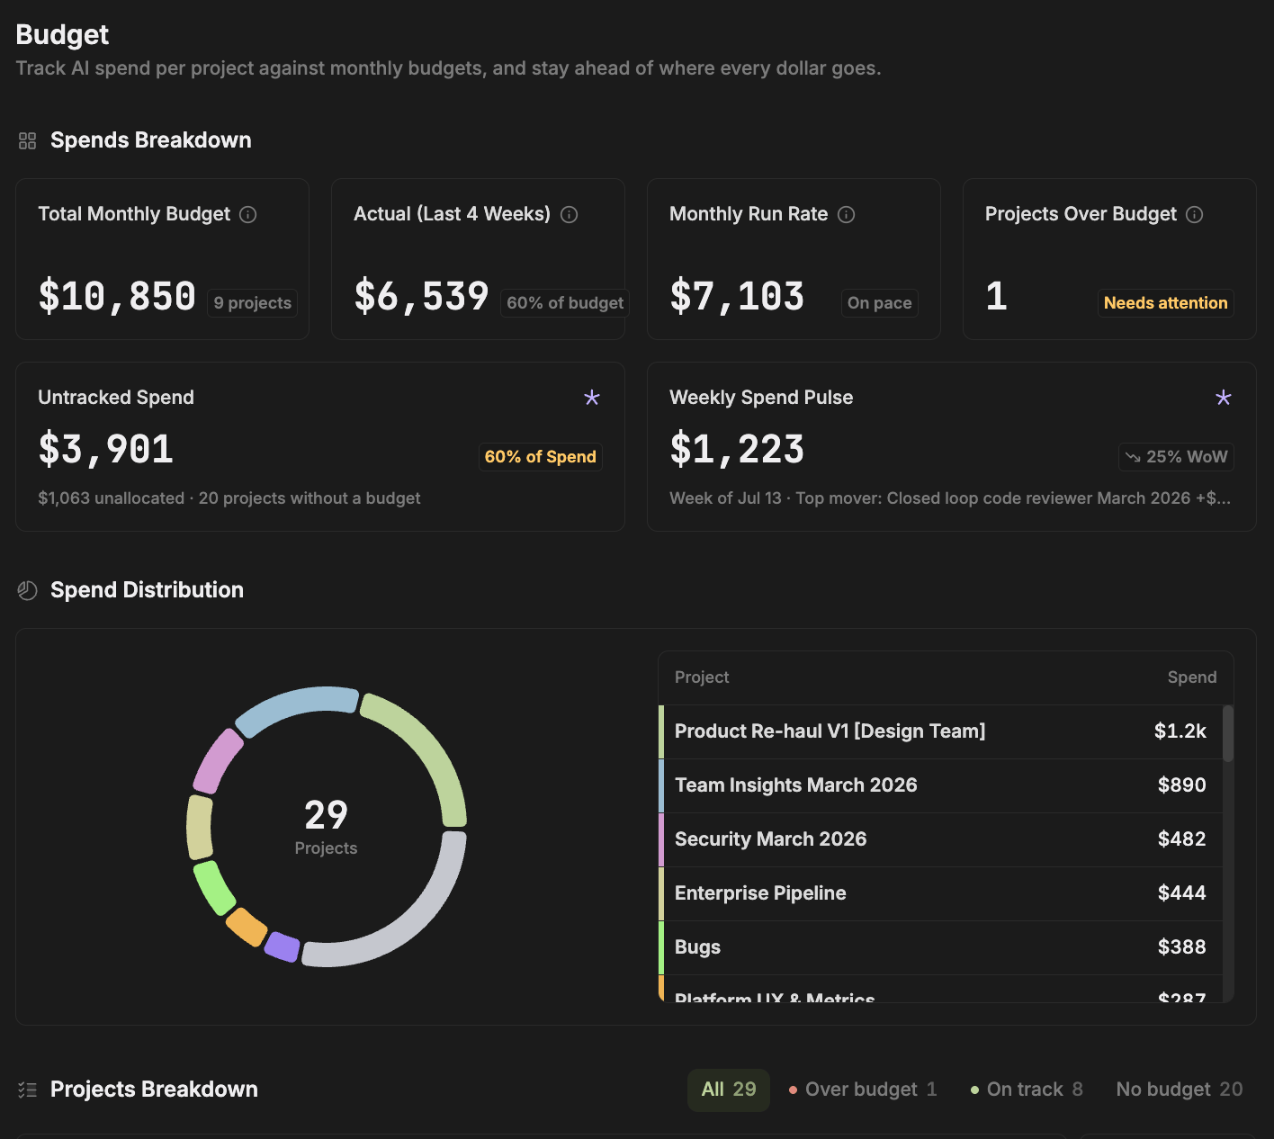The width and height of the screenshot is (1274, 1139).
Task: Click the info icon beside Actual (Last 4 Weeks)
Action: [569, 214]
